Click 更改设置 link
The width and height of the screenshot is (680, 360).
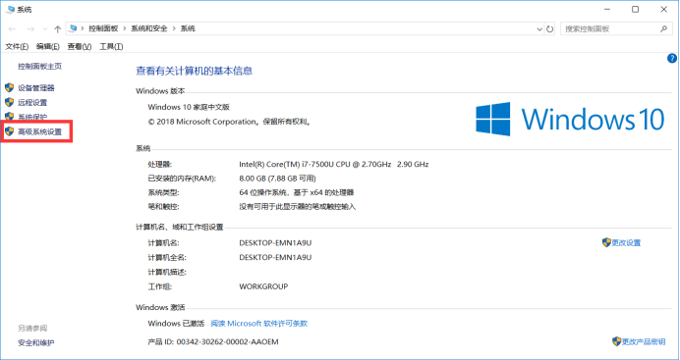pyautogui.click(x=626, y=242)
